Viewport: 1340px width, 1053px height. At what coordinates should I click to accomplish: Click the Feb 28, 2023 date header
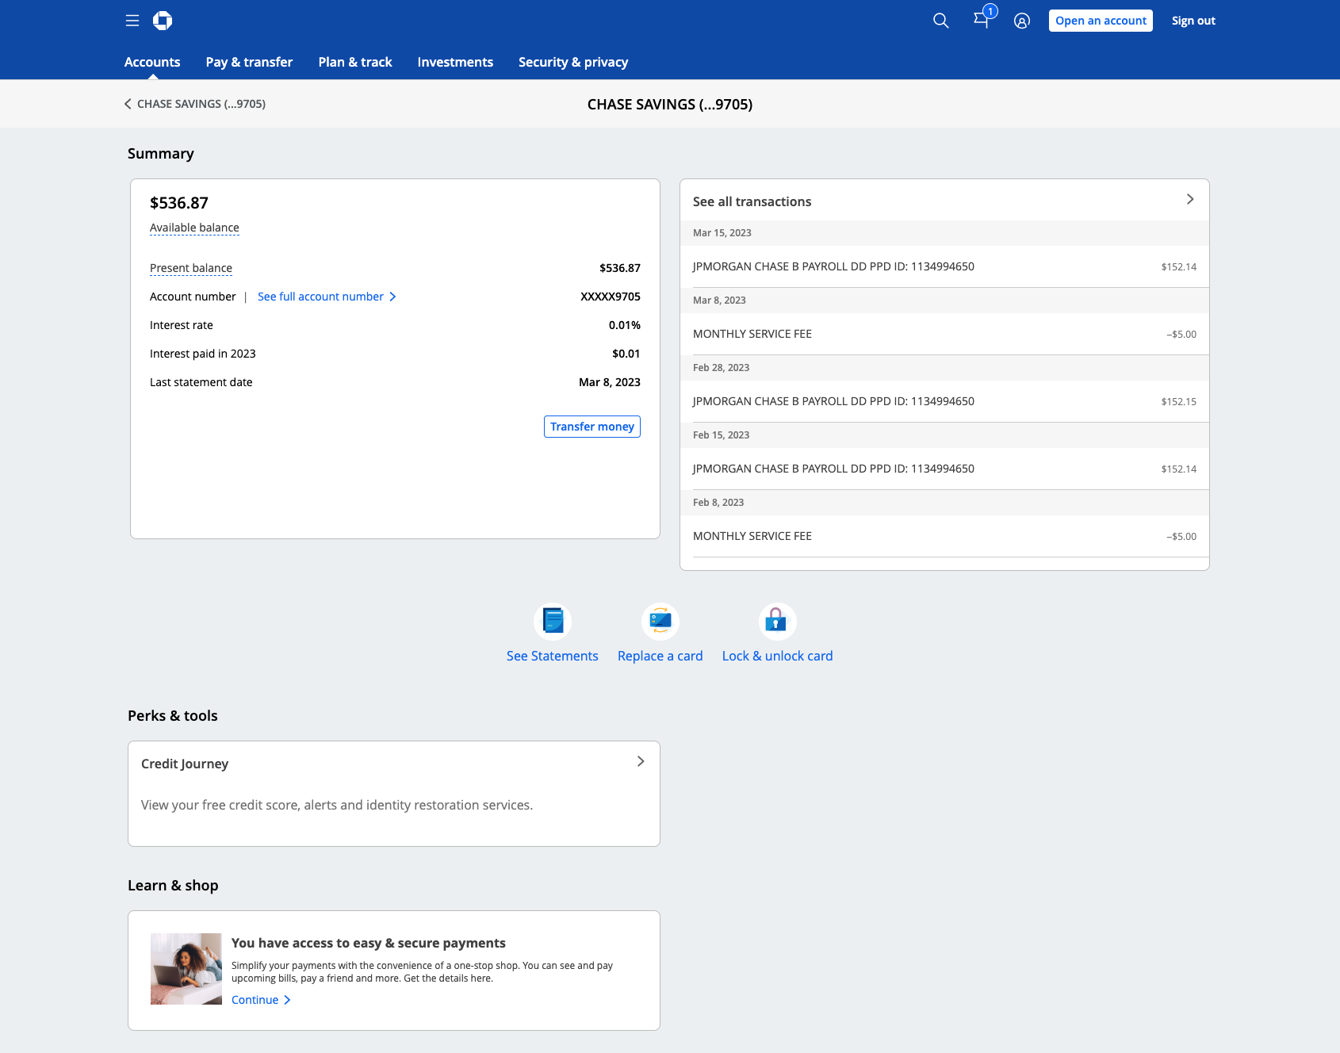pos(721,367)
